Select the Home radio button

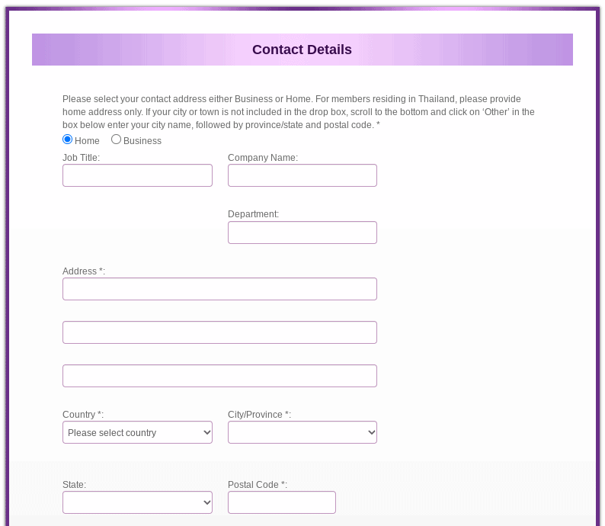[x=68, y=140]
